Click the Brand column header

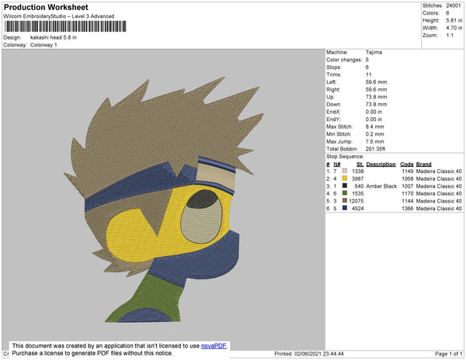click(x=423, y=164)
